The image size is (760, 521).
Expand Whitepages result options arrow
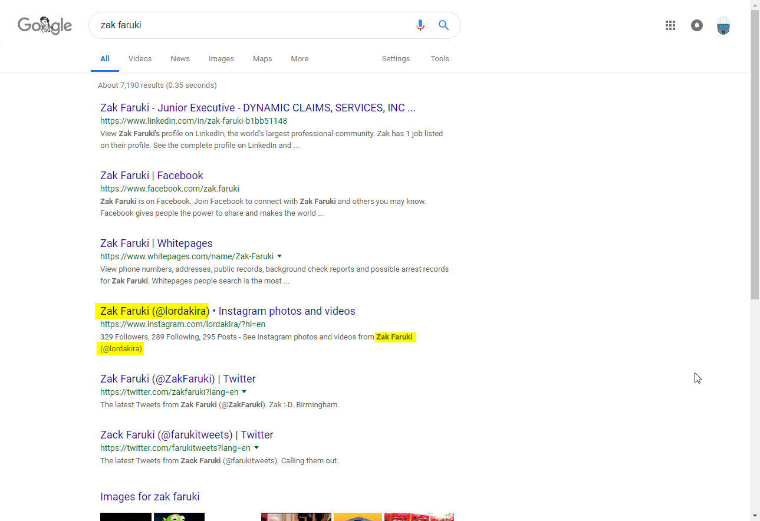[279, 256]
